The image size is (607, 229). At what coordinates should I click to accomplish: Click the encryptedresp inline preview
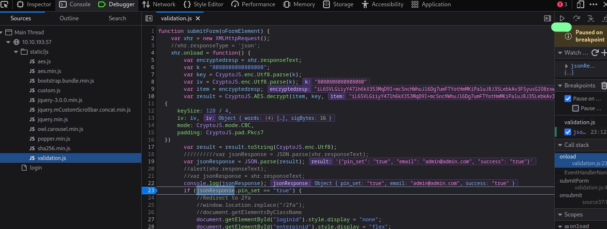click(411, 89)
